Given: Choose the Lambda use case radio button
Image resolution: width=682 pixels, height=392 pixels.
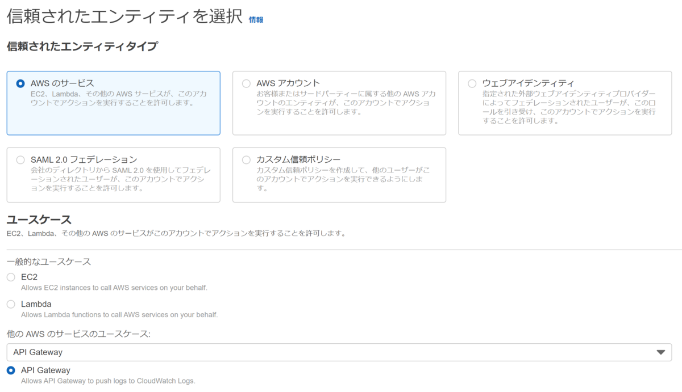Looking at the screenshot, I should click(x=11, y=304).
